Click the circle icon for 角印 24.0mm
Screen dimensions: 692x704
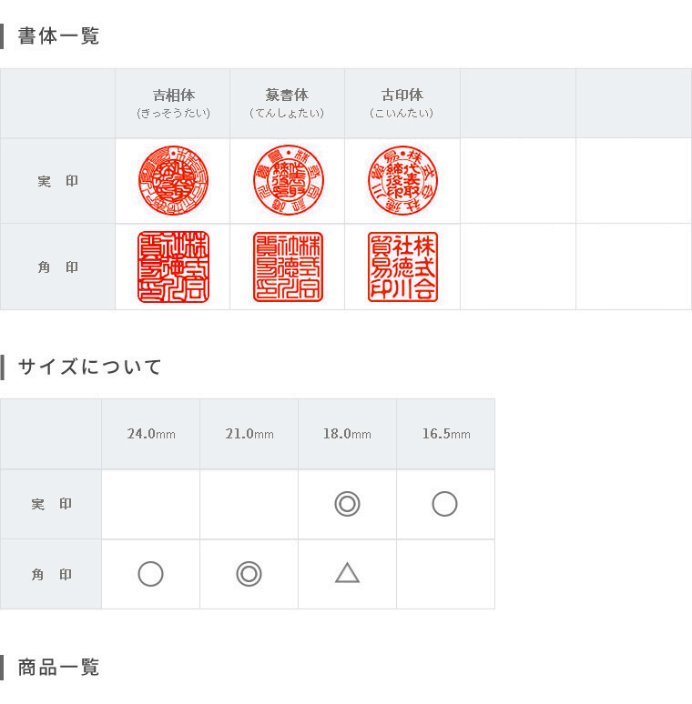150,574
